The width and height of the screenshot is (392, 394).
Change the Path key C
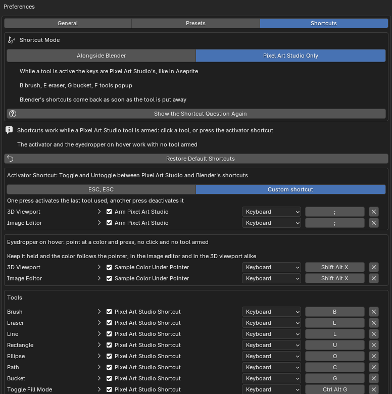pos(335,367)
